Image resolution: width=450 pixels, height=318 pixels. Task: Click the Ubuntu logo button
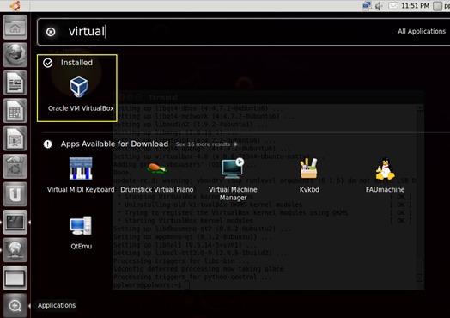pos(15,6)
